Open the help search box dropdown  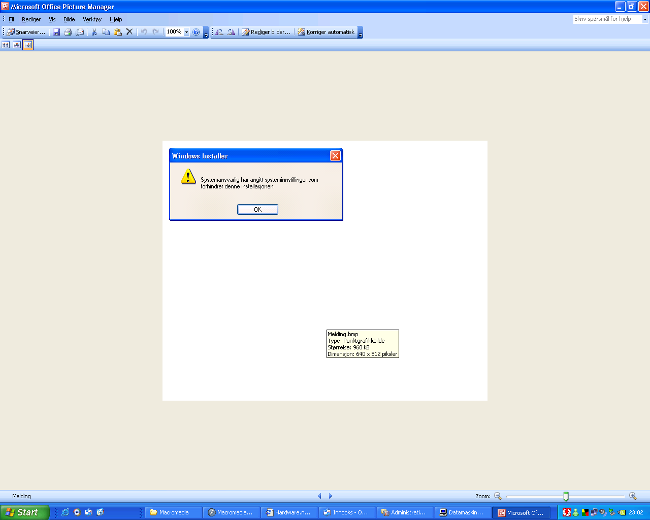[x=645, y=19]
